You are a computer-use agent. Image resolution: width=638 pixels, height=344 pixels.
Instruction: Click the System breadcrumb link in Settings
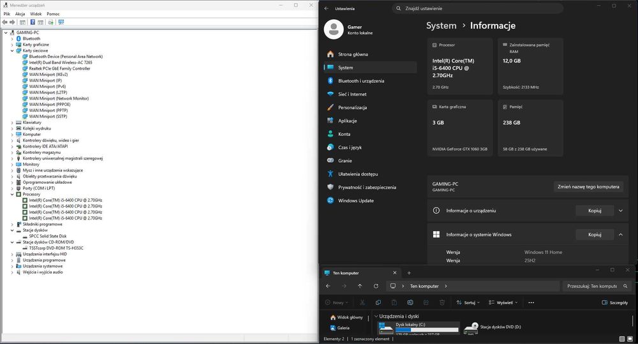coord(441,26)
